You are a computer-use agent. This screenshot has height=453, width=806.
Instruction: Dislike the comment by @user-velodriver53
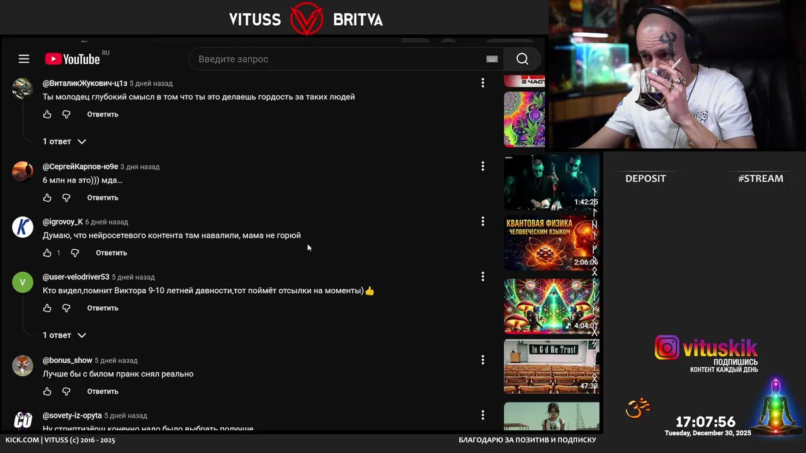tap(66, 308)
